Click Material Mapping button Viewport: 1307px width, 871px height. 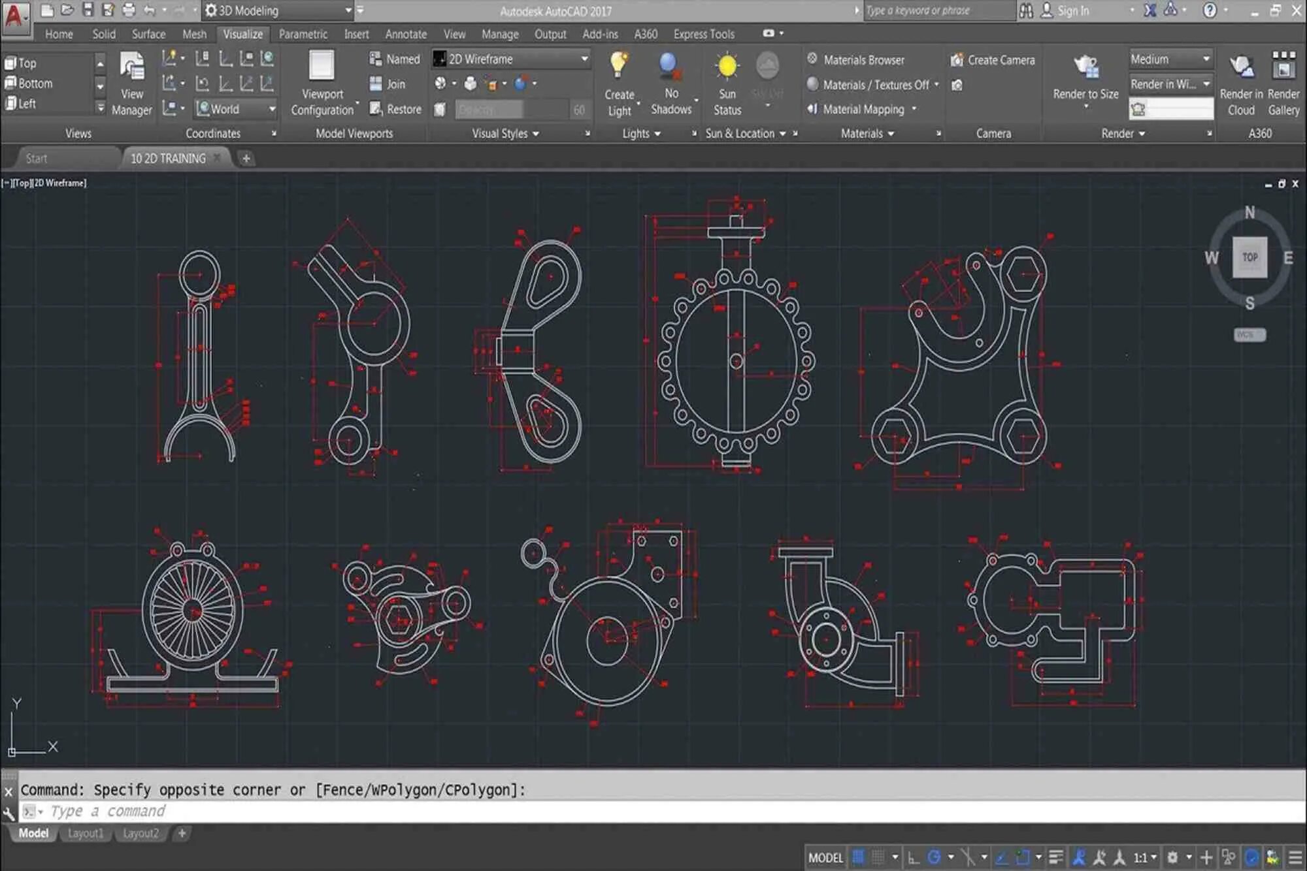pos(863,109)
